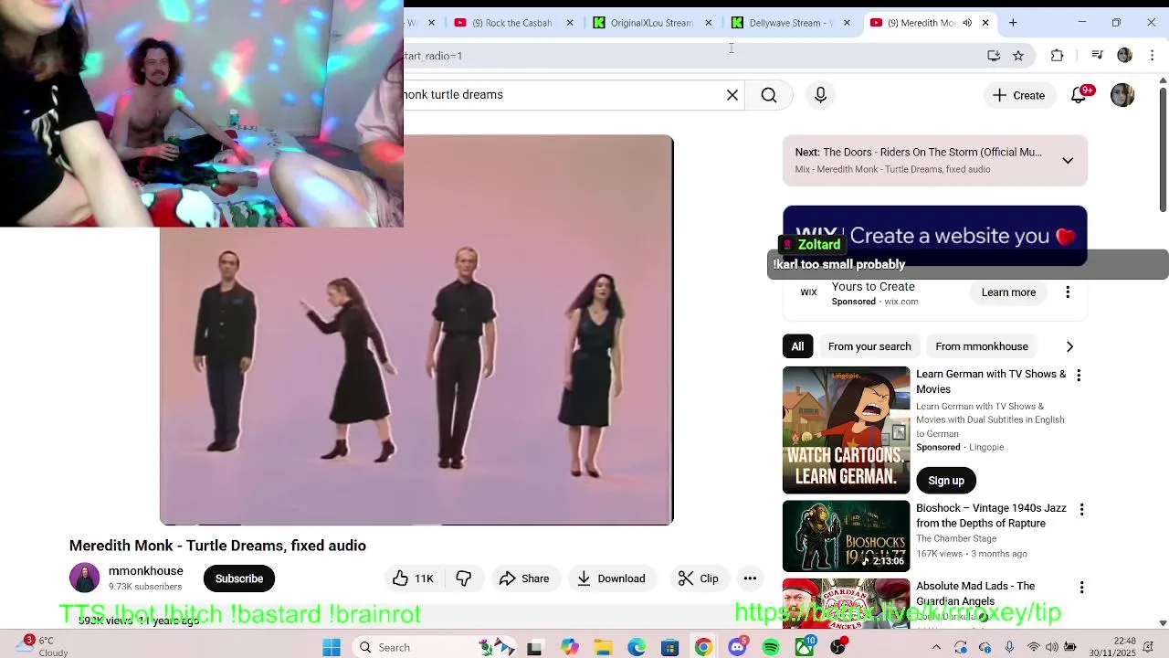Open options for Absolute Mad Lads video
The width and height of the screenshot is (1169, 658).
1081,588
